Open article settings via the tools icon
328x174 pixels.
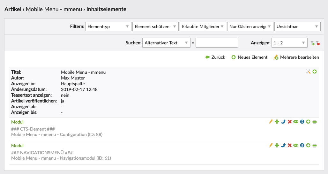point(308,72)
